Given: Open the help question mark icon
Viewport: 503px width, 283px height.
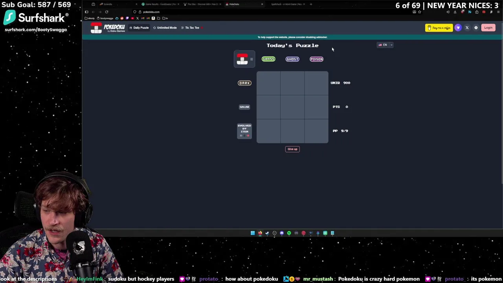Looking at the screenshot, I should [x=476, y=28].
